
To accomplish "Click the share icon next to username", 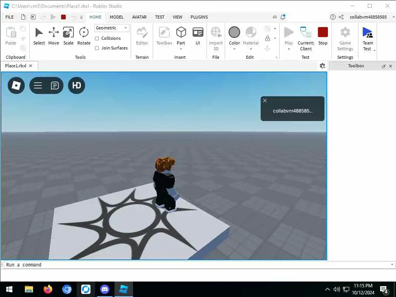I will (341, 17).
